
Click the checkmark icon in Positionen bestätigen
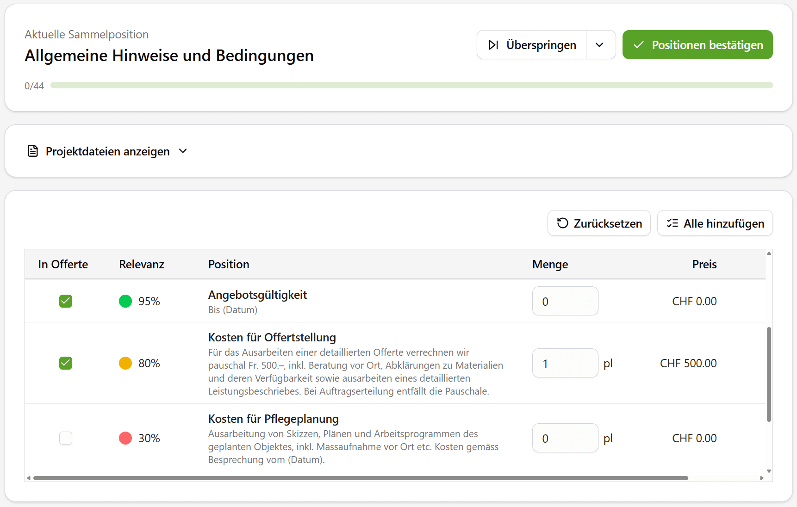click(639, 44)
